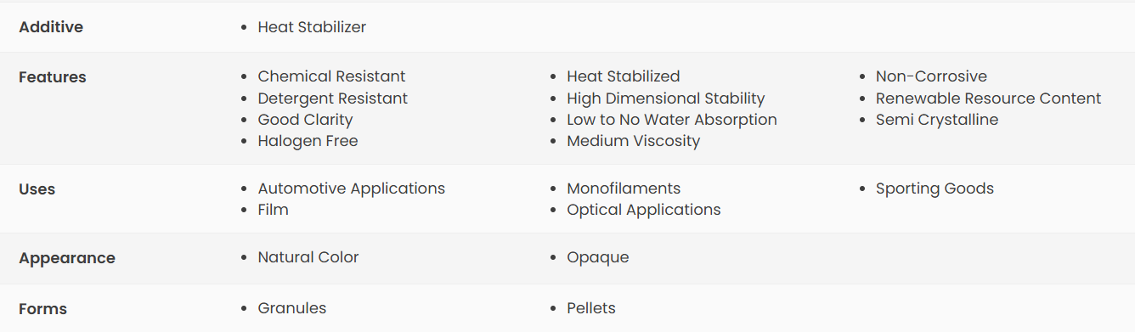1135x332 pixels.
Task: Click the Monofilaments use entry
Action: [624, 189]
